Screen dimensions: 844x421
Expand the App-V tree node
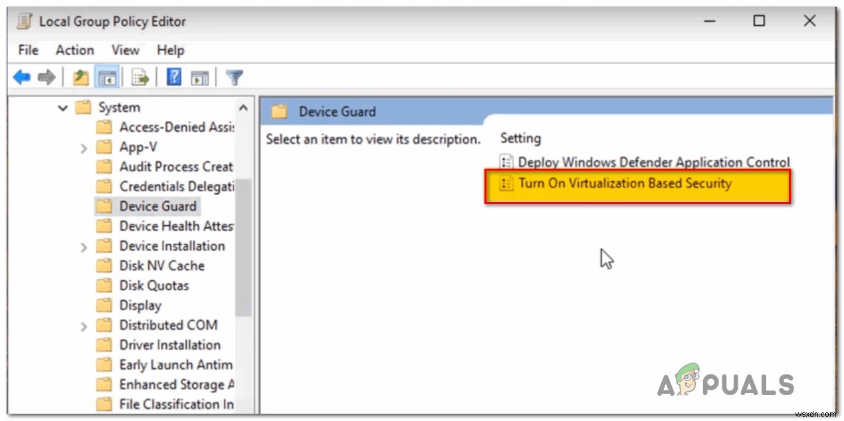click(x=84, y=147)
